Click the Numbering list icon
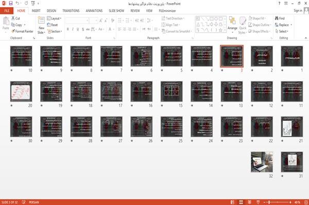Image resolution: width=309 pixels, height=205 pixels. pos(128,21)
